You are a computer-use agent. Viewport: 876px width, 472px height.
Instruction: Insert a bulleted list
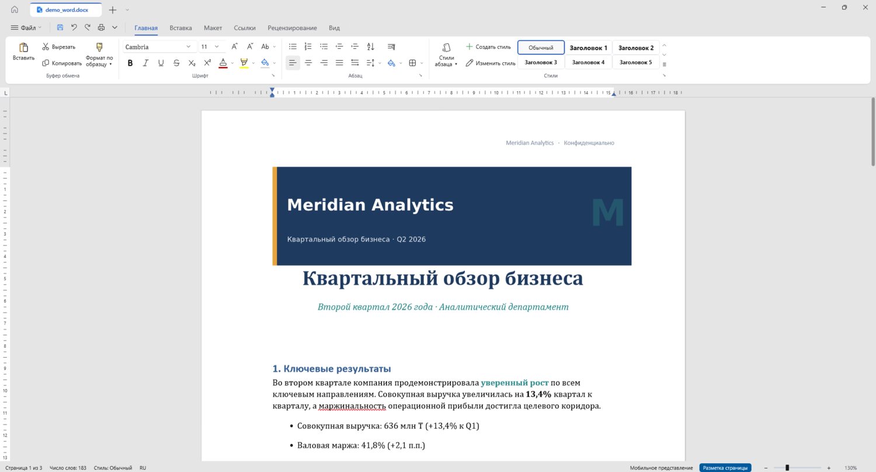(293, 47)
